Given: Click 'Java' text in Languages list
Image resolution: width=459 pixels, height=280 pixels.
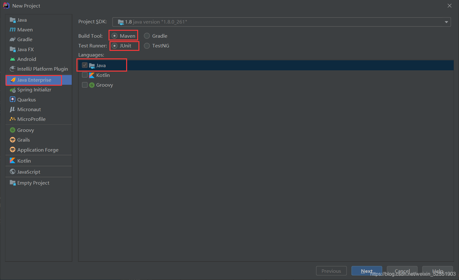Looking at the screenshot, I should tap(101, 65).
